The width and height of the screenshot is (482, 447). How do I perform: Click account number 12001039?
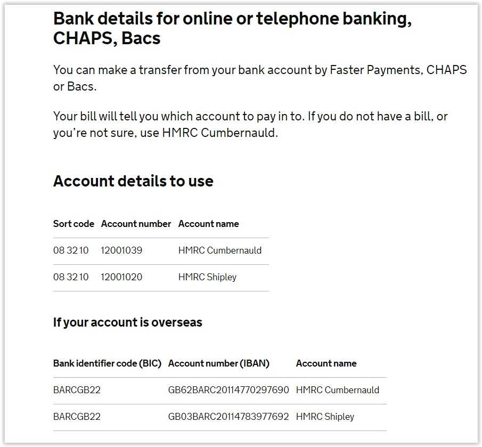[x=121, y=250]
